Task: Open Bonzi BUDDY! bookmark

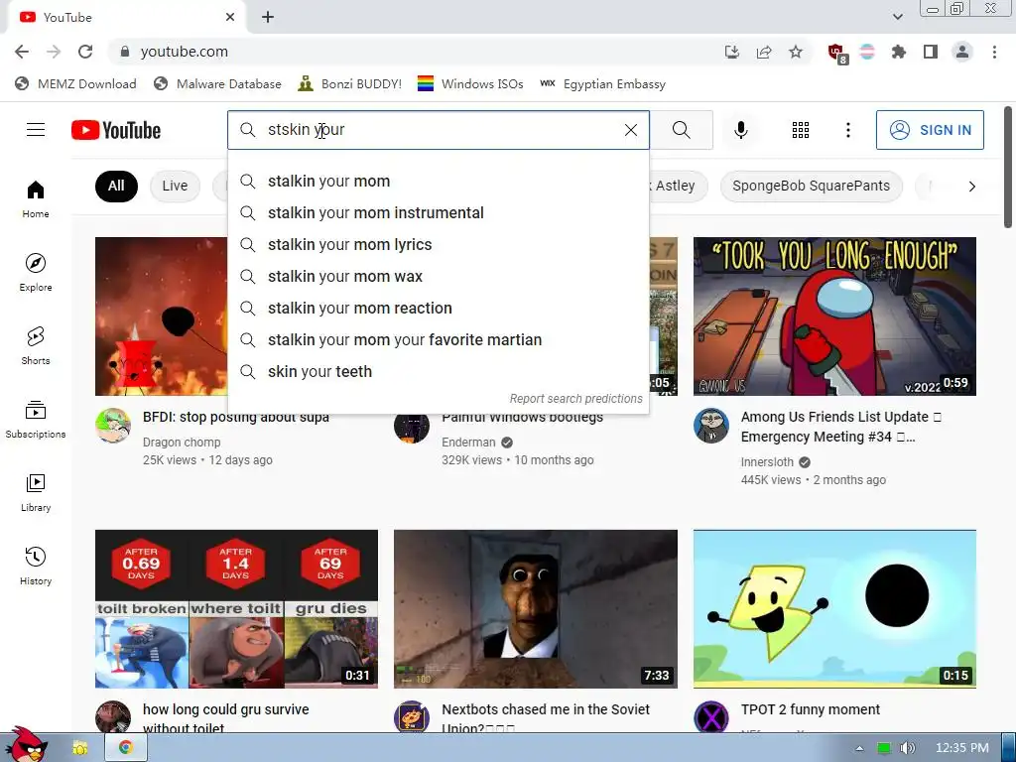Action: tap(349, 84)
